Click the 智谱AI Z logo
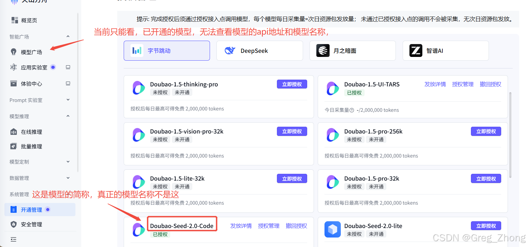This screenshot has width=527, height=247. point(416,51)
